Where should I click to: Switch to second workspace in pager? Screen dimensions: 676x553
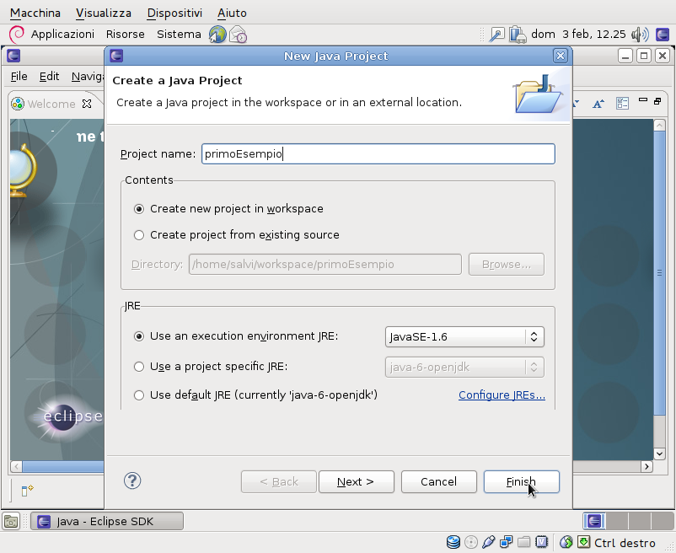pyautogui.click(x=617, y=521)
